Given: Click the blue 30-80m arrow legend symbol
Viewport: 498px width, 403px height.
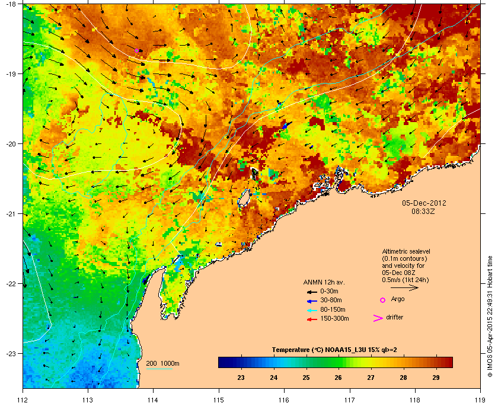Looking at the screenshot, I should 312,300.
